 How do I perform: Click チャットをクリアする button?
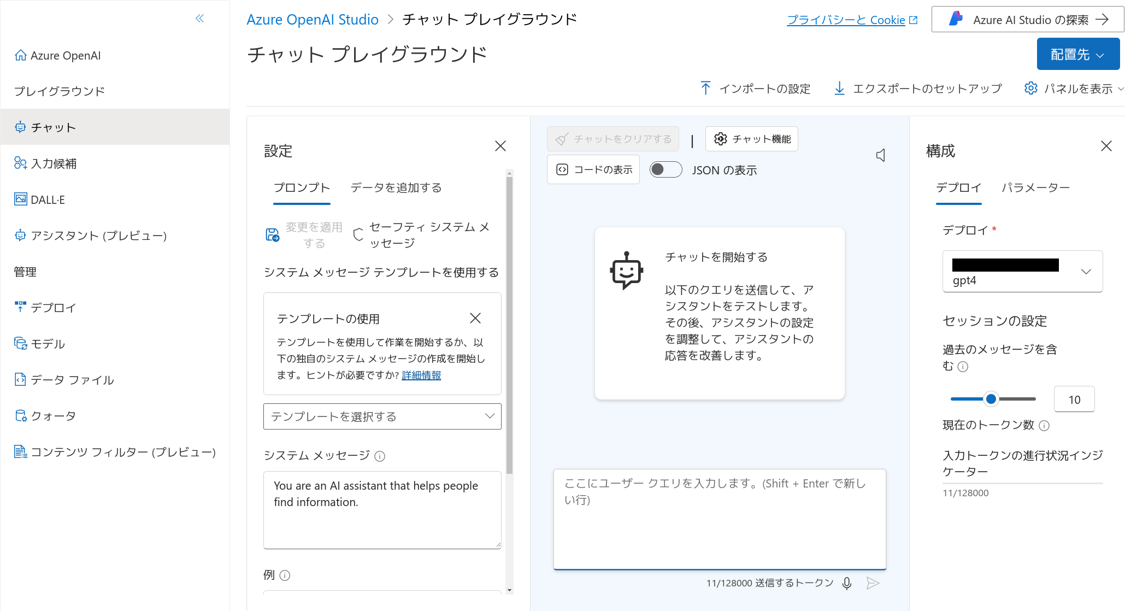coord(613,139)
